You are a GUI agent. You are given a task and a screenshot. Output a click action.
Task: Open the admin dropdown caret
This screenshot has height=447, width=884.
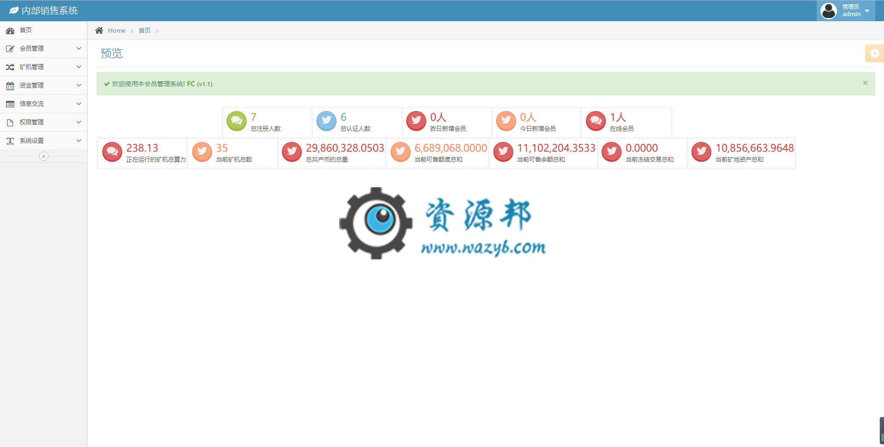point(867,11)
